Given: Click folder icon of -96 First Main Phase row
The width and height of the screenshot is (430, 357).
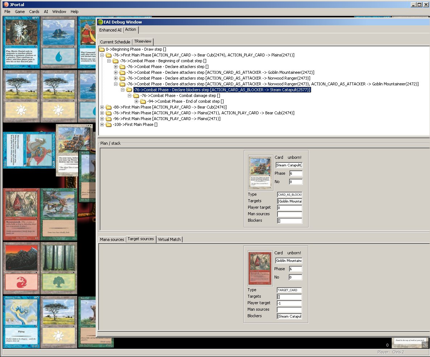Looking at the screenshot, I should point(109,119).
